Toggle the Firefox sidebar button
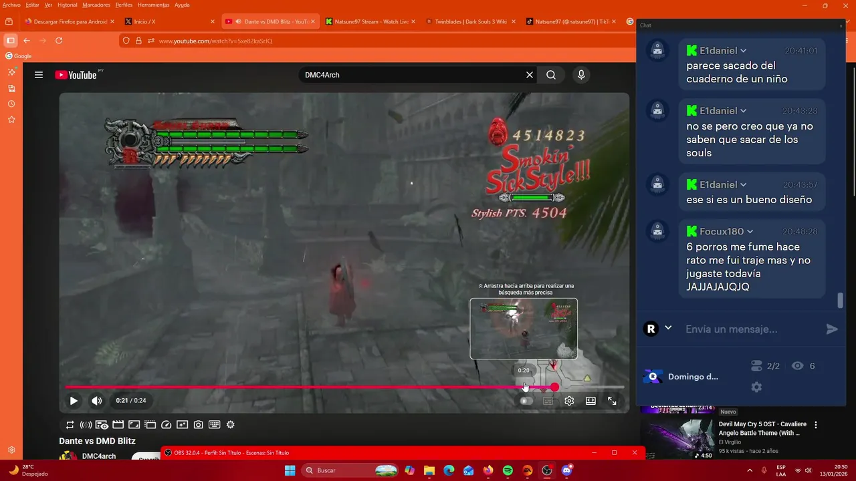This screenshot has width=856, height=481. [11, 41]
